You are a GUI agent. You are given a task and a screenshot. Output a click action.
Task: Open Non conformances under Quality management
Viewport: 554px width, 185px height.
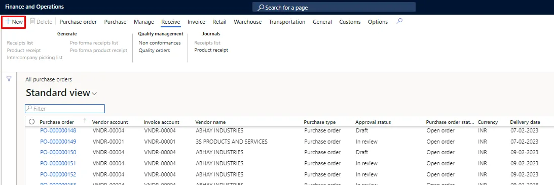pyautogui.click(x=160, y=43)
